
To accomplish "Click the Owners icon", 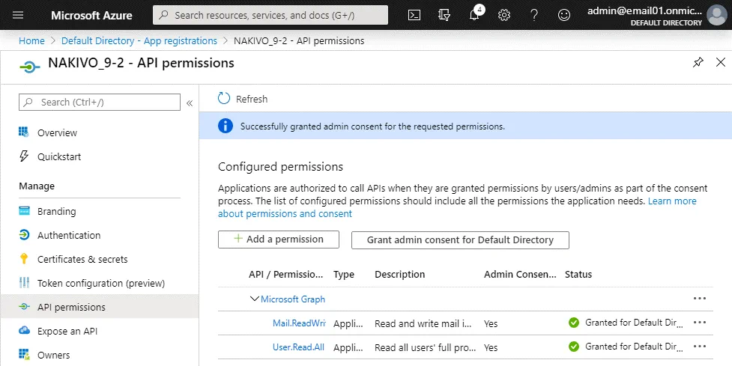I will [x=24, y=354].
